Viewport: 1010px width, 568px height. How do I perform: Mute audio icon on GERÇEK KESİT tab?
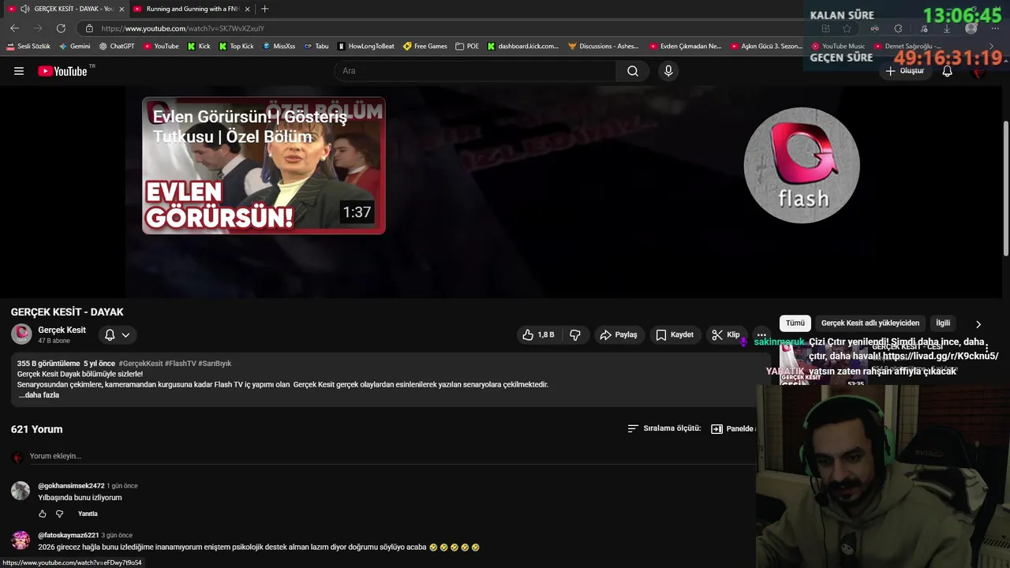(24, 9)
